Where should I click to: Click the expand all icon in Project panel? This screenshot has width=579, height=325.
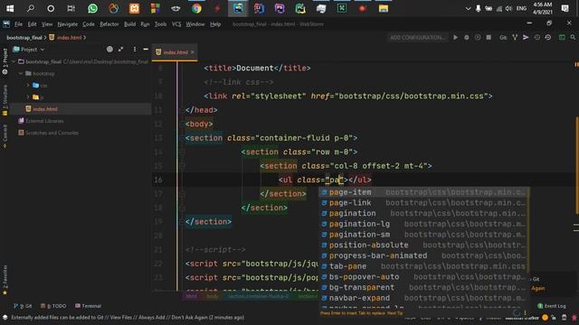click(120, 49)
